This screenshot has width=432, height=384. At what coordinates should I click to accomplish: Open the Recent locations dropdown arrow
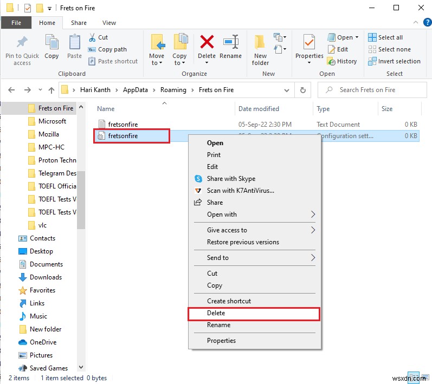click(40, 90)
